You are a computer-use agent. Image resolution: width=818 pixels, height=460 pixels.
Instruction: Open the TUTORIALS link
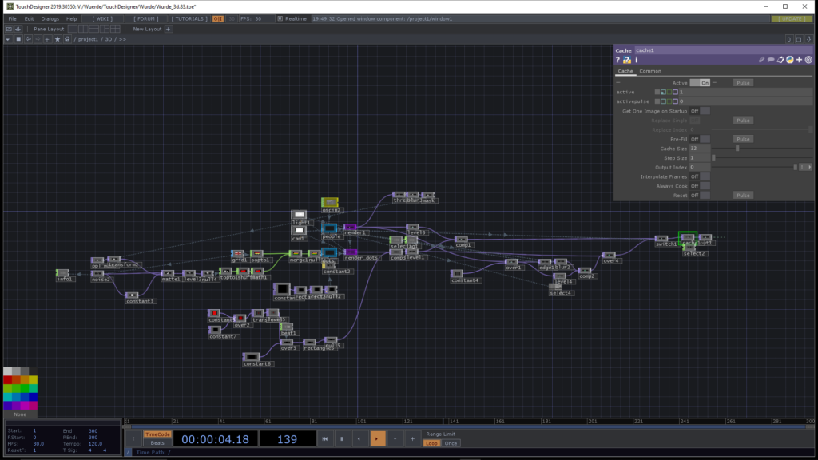pos(189,18)
